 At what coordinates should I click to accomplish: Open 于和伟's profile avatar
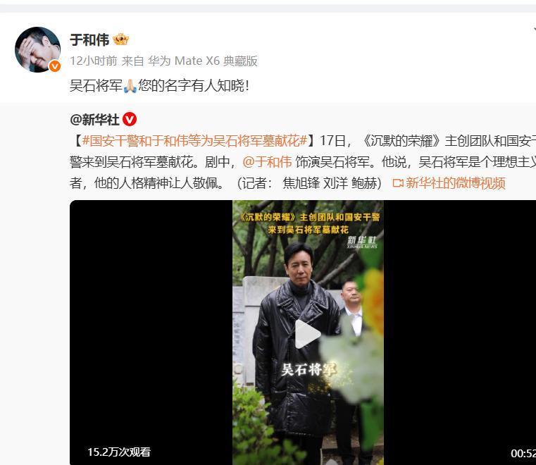pyautogui.click(x=37, y=49)
